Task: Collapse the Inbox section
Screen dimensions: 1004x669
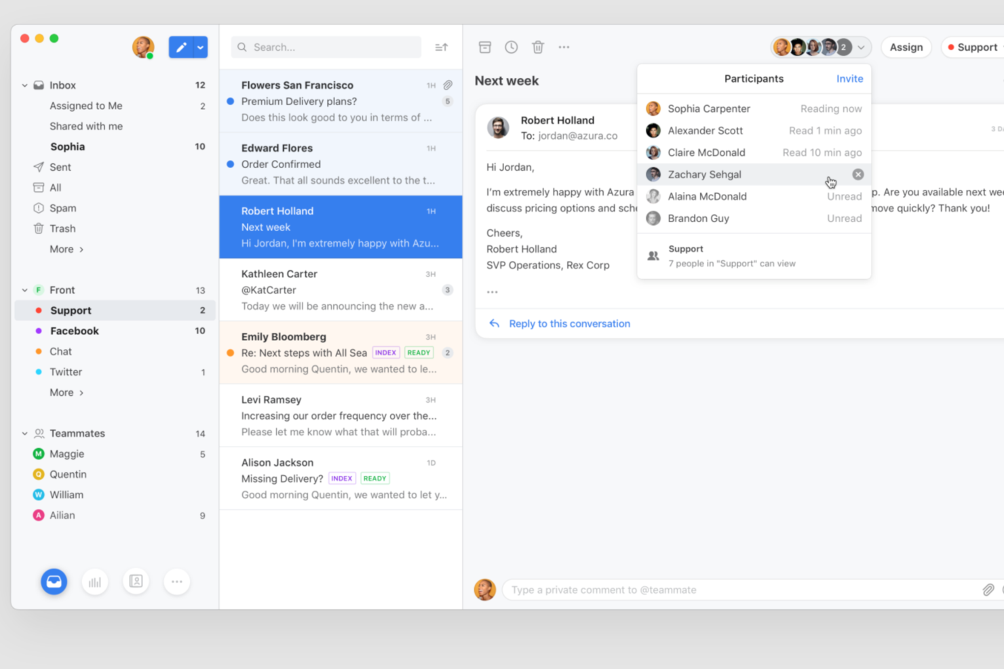Action: (24, 85)
